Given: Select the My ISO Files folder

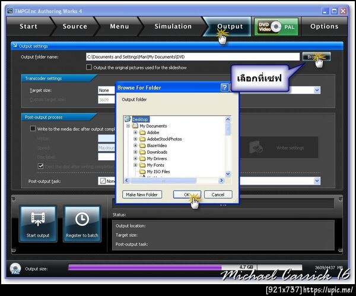Looking at the screenshot, I should point(158,171).
